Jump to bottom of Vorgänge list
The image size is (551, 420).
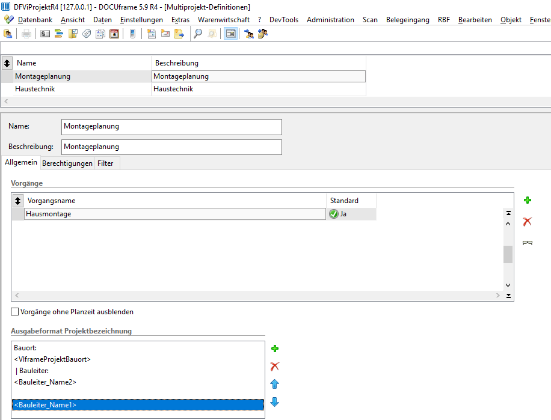pyautogui.click(x=508, y=296)
